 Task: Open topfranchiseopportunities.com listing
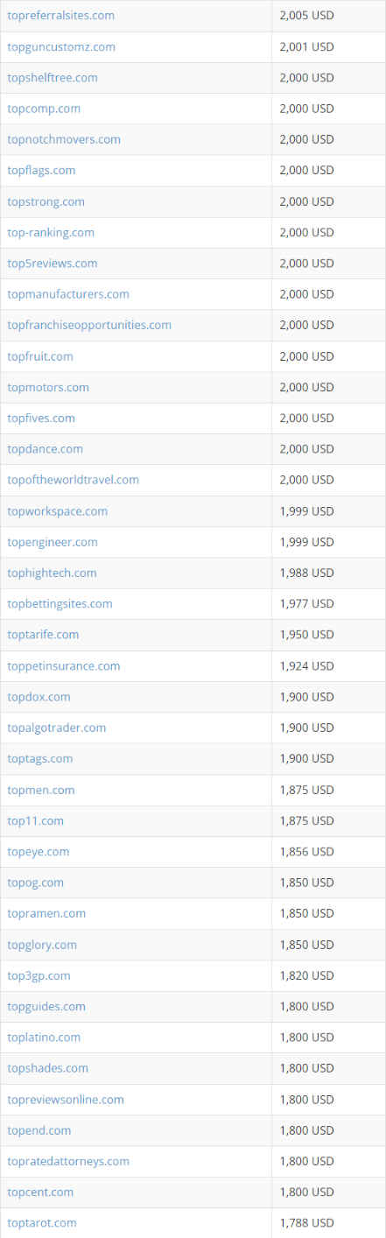click(89, 325)
